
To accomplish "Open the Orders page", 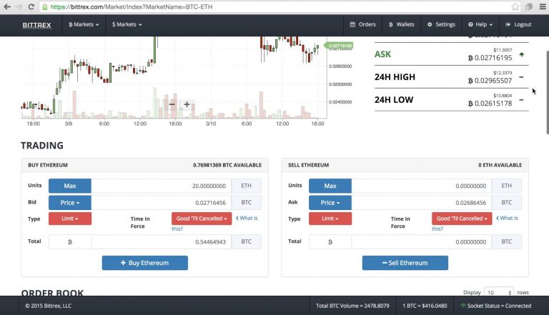I will point(362,24).
